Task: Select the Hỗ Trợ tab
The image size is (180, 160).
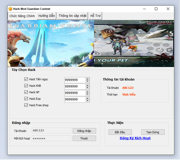Action: (x=95, y=16)
